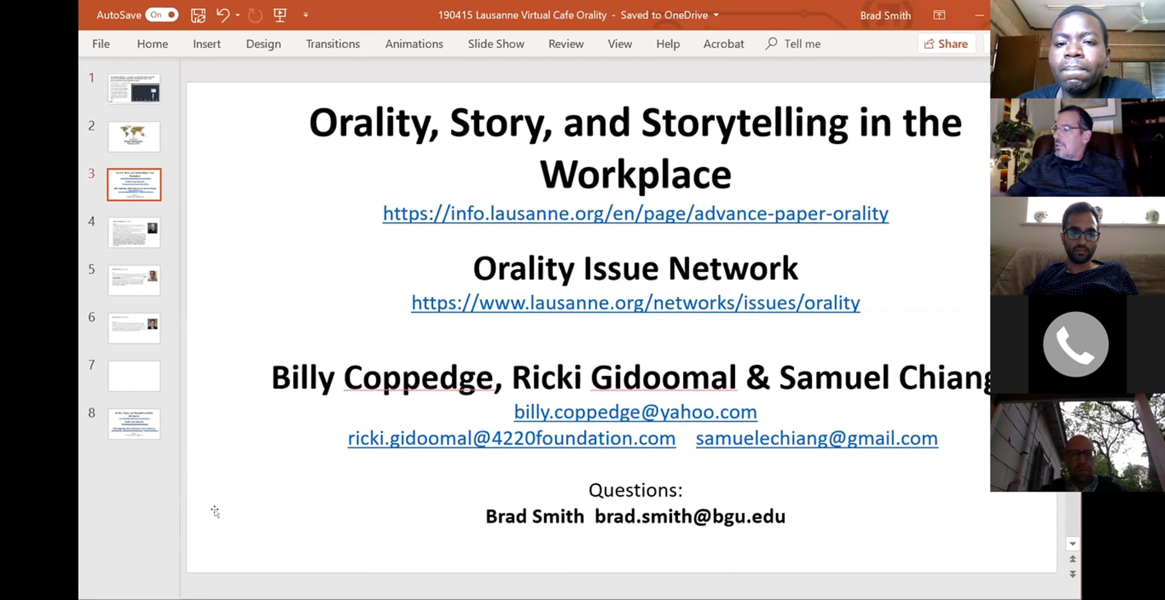Open the File menu
Screen dimensions: 1165x600
[101, 44]
